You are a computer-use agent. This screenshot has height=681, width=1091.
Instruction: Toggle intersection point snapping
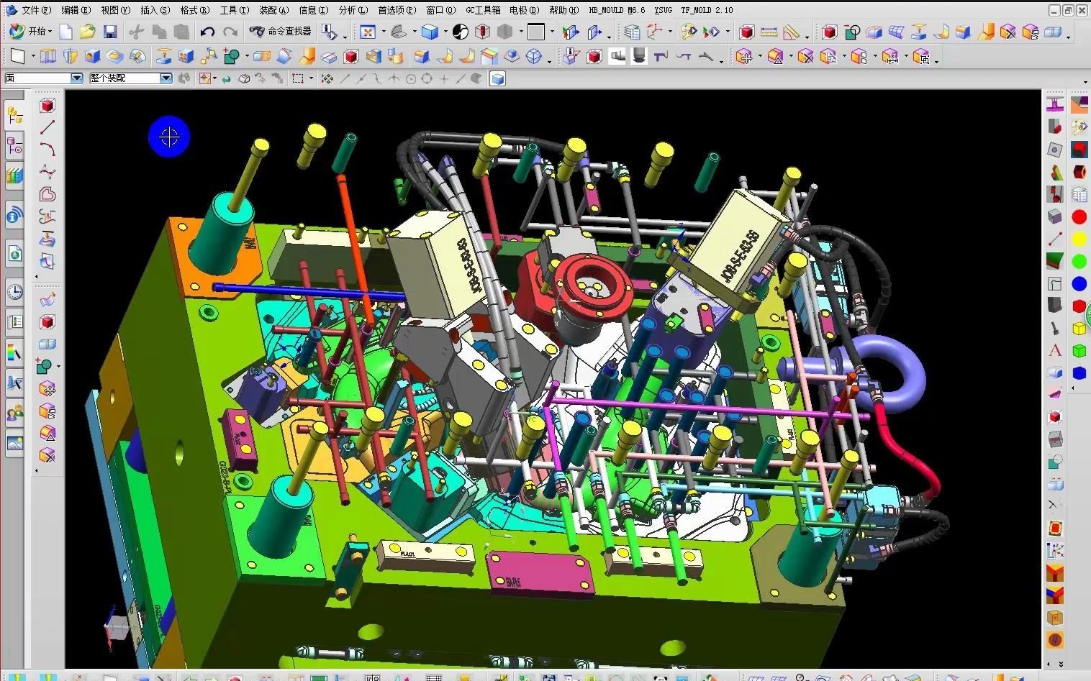tap(394, 78)
